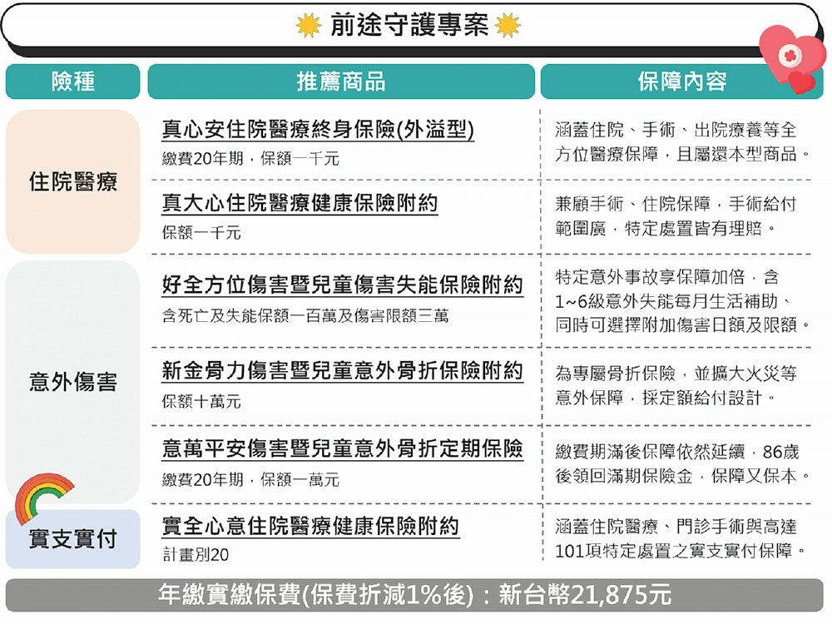Click the 繳費20年期，保額一萬元 detail text
Viewport: 832px width, 624px height.
(x=250, y=480)
